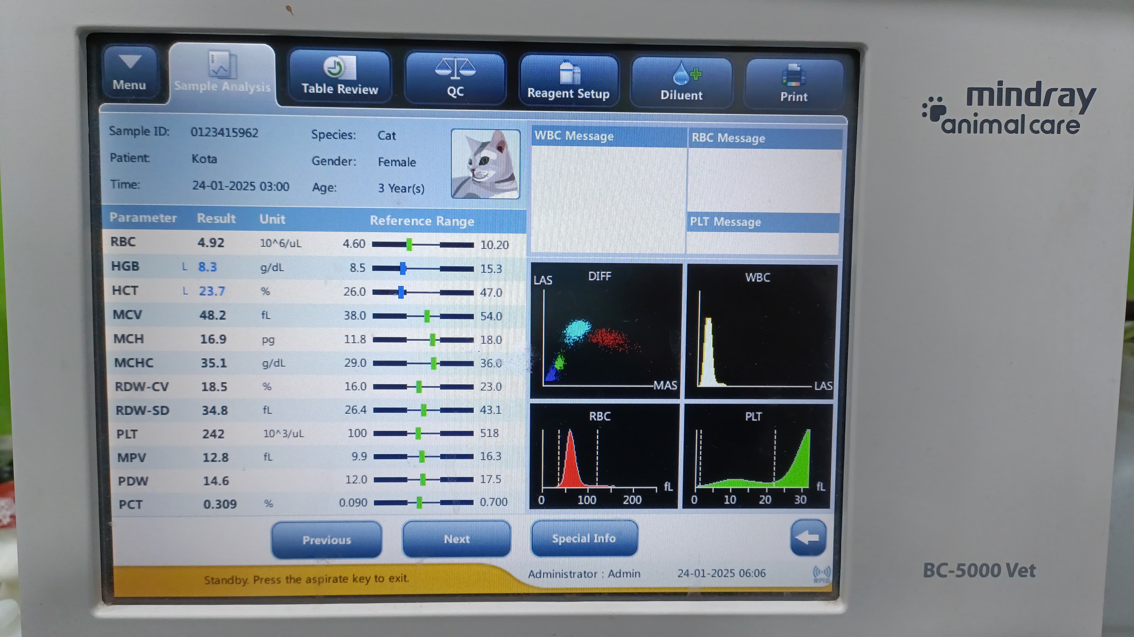Select the RDW-CV result 18.5
Viewport: 1134px width, 637px height.
(214, 386)
